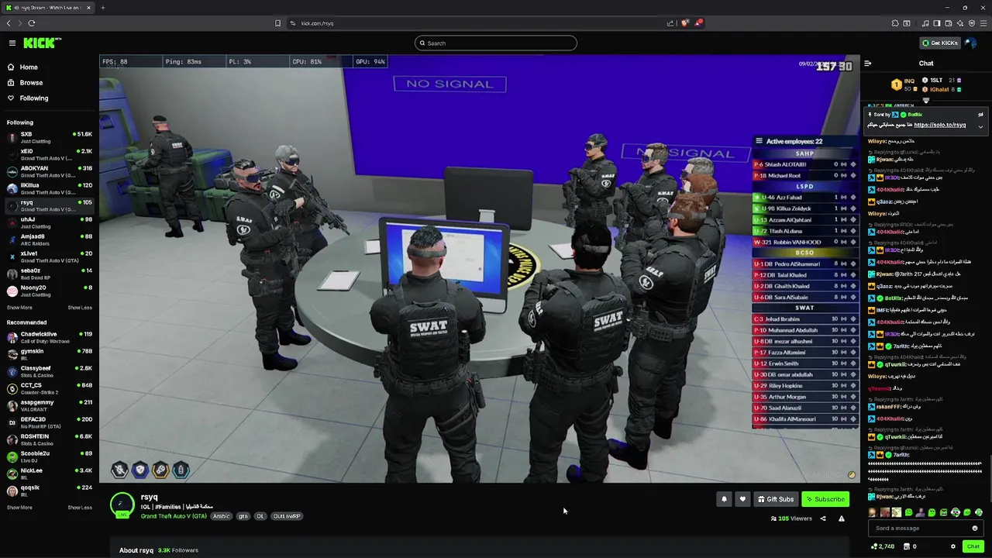992x558 pixels.
Task: Open Following in sidebar
Action: coord(33,98)
